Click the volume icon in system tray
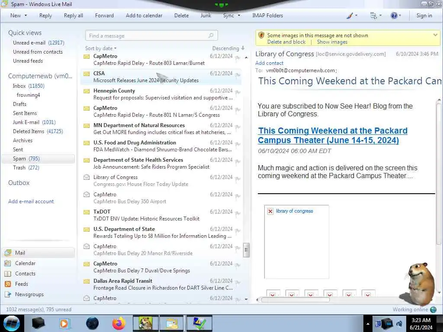This screenshot has height=332, width=443. coord(399,324)
